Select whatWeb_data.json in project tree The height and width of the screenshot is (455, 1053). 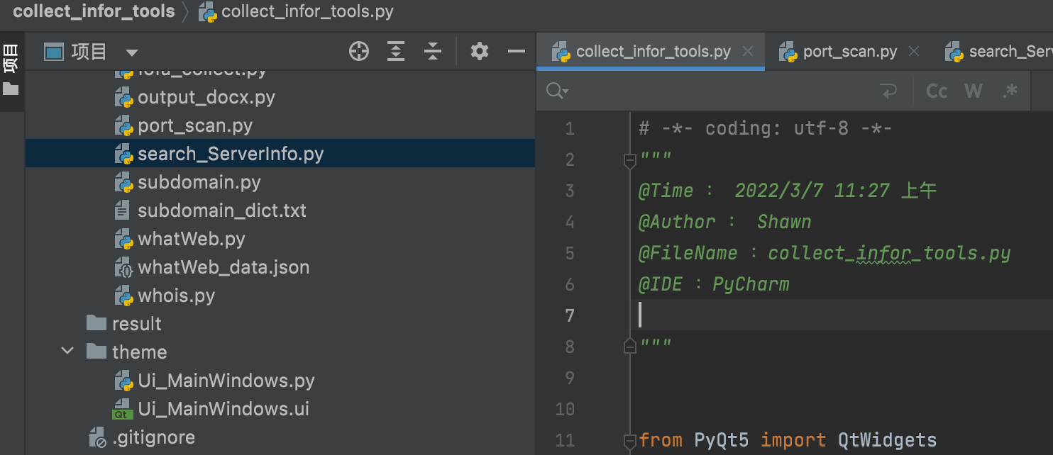(223, 267)
